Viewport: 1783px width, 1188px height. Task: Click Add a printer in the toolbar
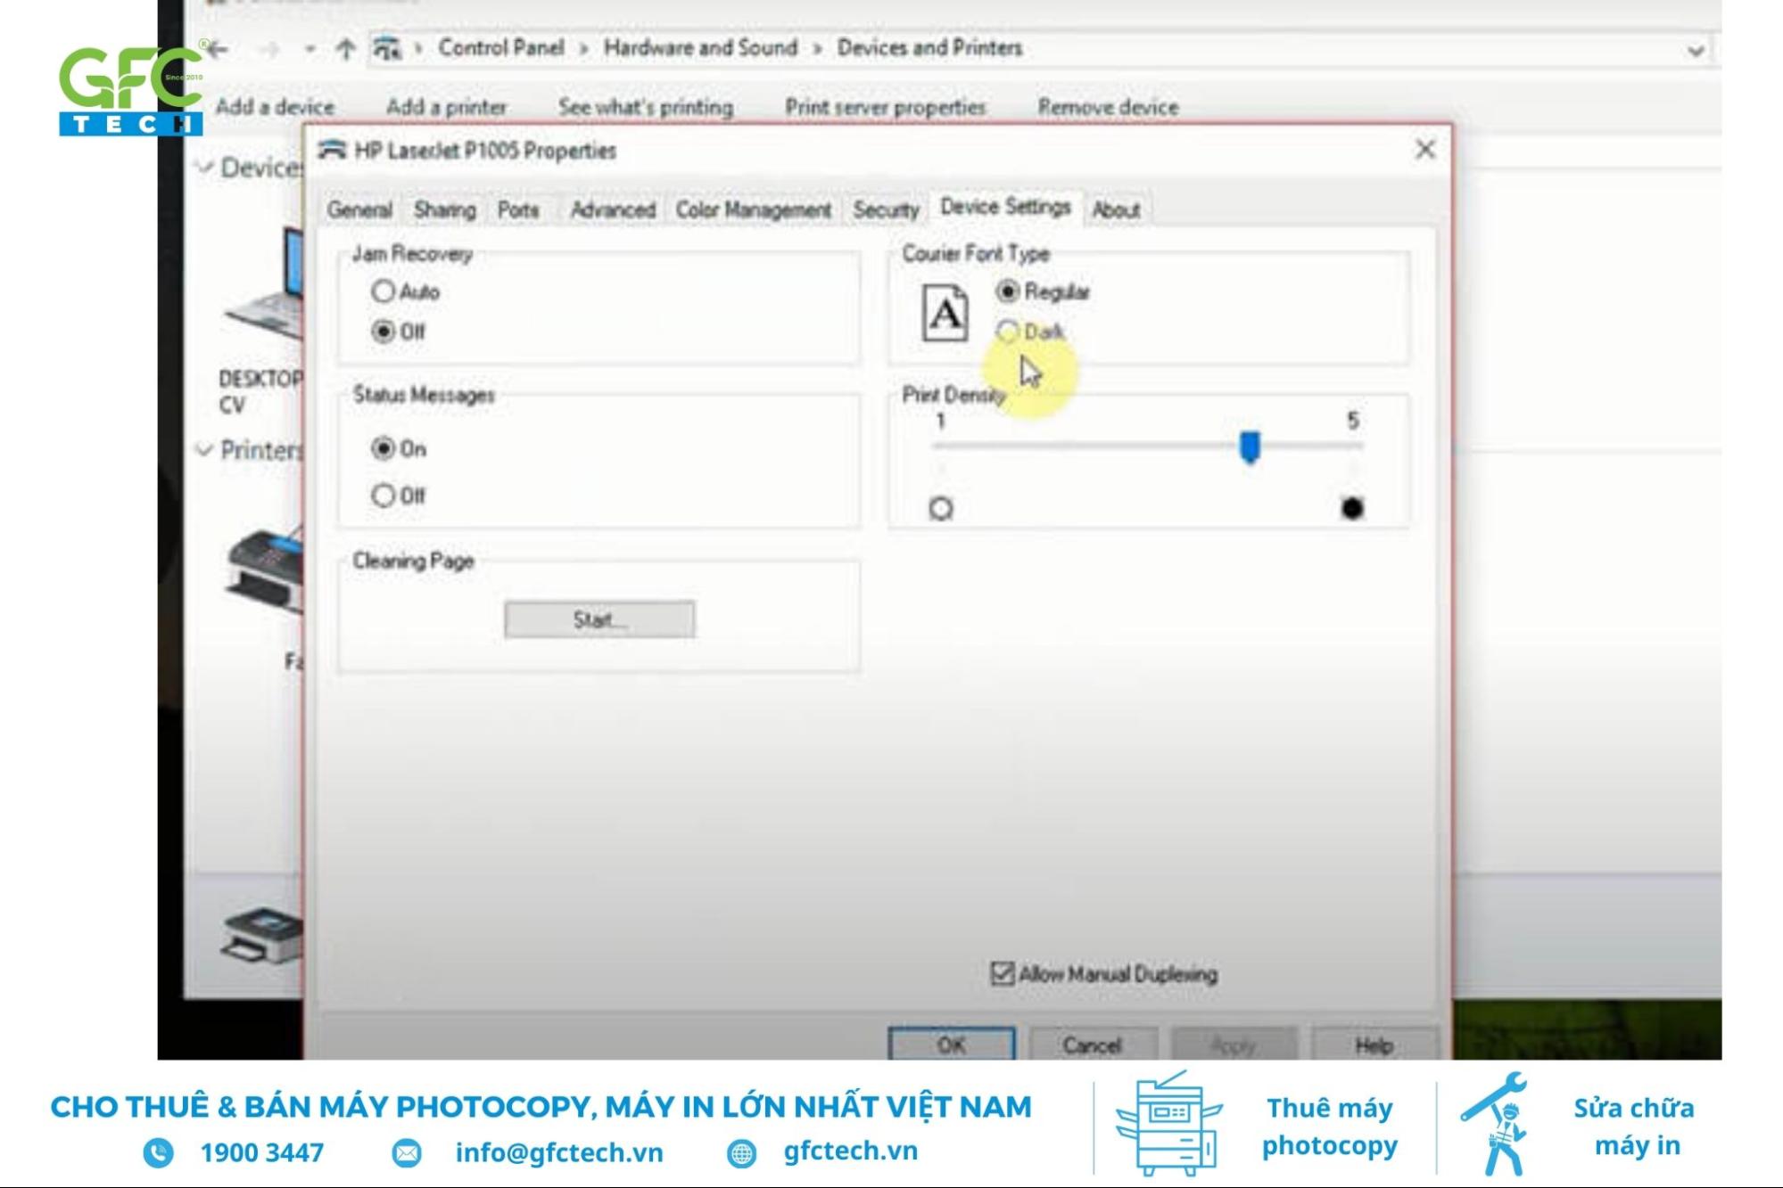[446, 107]
